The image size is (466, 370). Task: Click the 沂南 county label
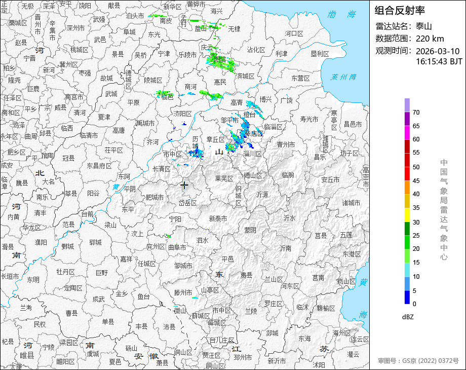[x=285, y=248]
